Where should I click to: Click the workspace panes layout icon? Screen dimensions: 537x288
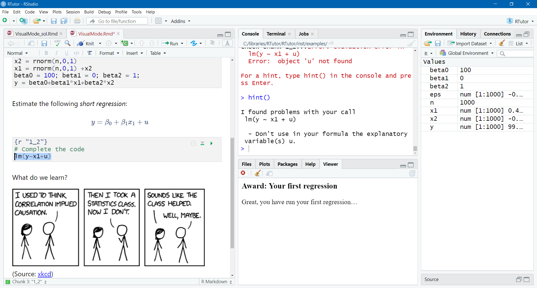point(158,21)
